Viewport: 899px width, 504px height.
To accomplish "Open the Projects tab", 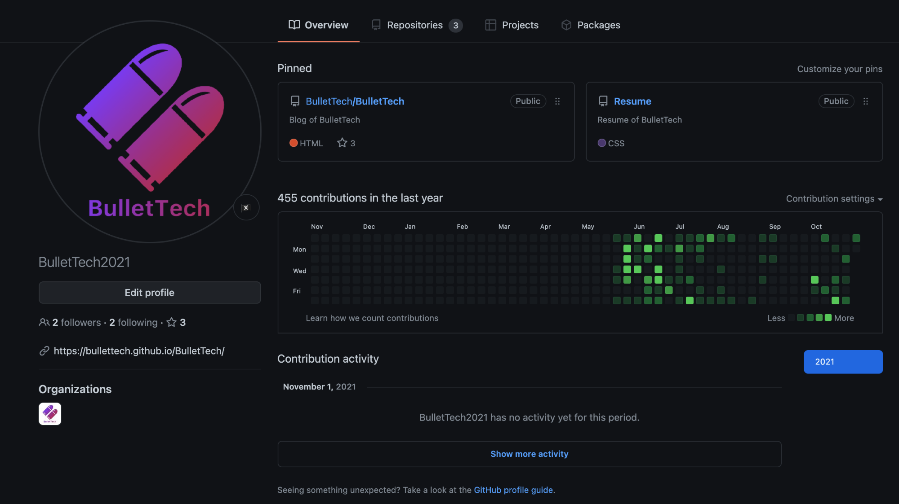I will click(512, 25).
